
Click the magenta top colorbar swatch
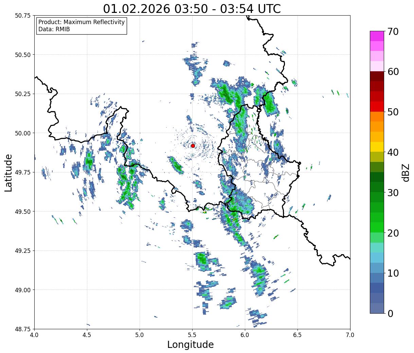pyautogui.click(x=377, y=36)
